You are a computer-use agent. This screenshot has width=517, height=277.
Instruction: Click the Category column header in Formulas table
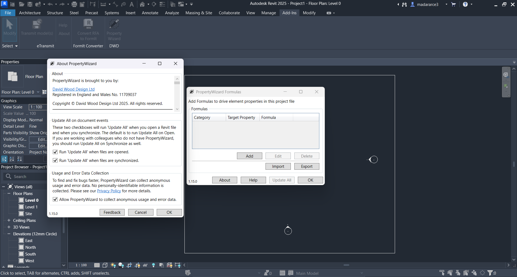(209, 118)
